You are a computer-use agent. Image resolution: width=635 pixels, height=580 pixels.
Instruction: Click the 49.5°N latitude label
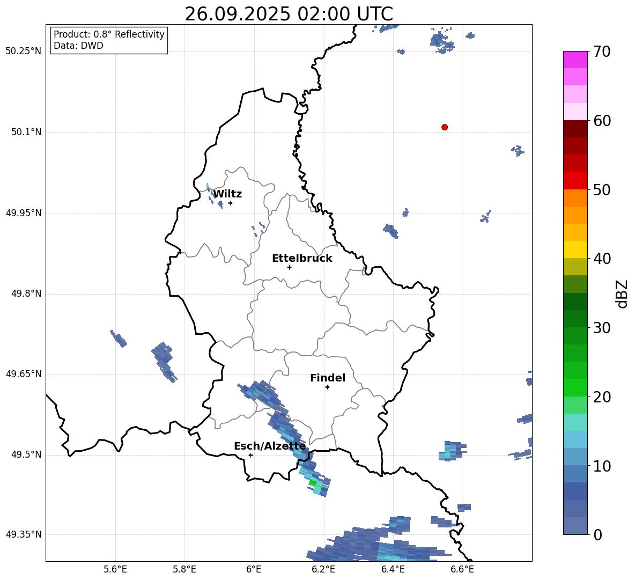pos(26,454)
